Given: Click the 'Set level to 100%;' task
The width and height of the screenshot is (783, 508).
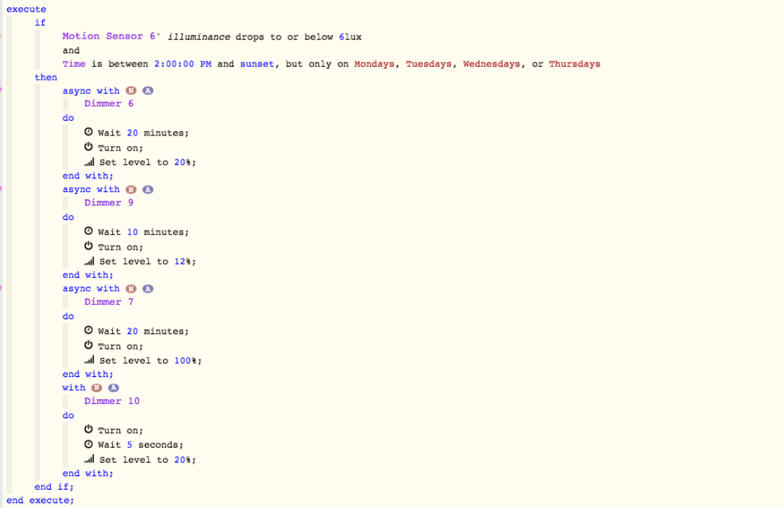Looking at the screenshot, I should (x=151, y=361).
